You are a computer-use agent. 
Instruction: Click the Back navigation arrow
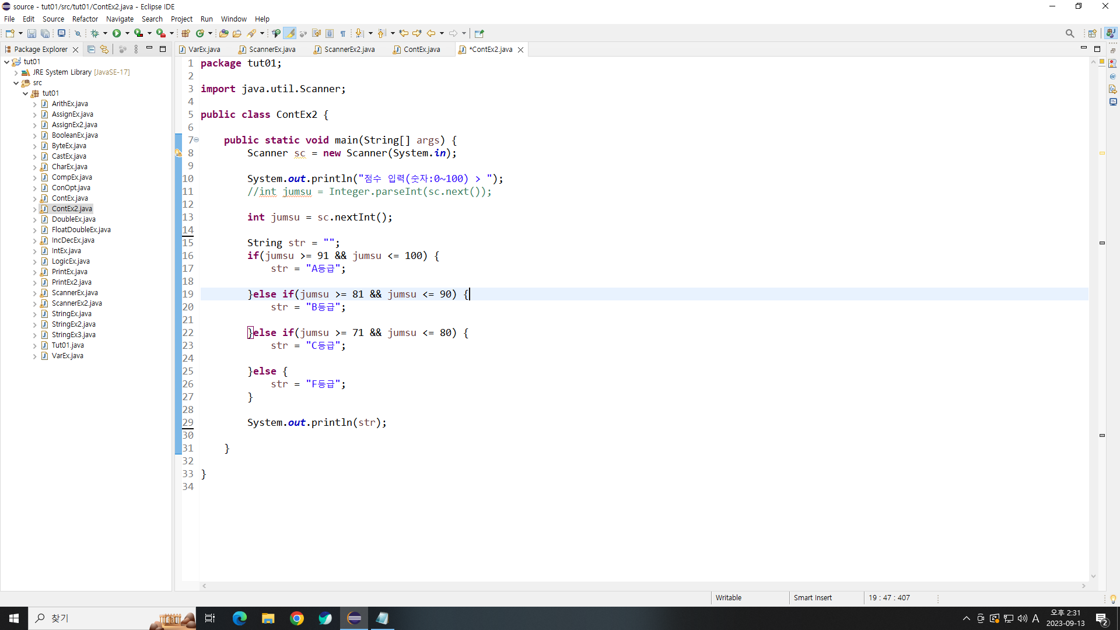tap(431, 33)
